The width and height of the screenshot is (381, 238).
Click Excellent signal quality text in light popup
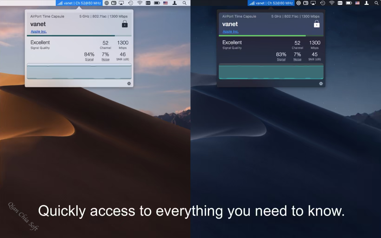pyautogui.click(x=40, y=42)
